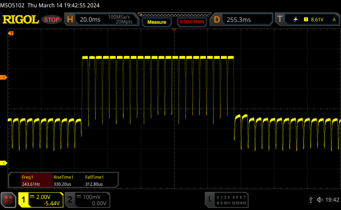Tap the 100MSa/s sample rate readout

[x=119, y=17]
